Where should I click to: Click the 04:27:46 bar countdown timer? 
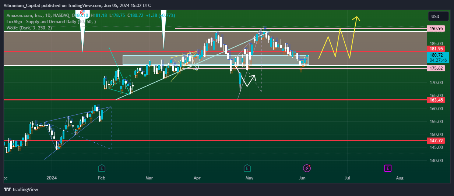point(437,60)
